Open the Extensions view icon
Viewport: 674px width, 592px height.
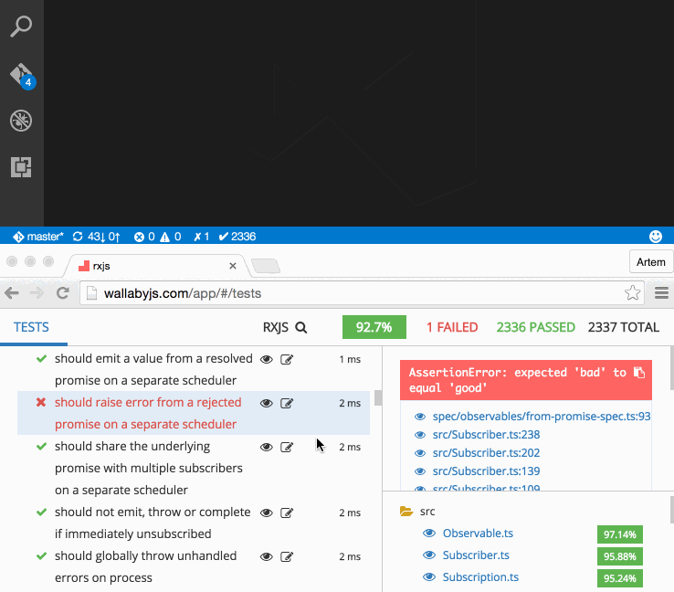click(x=21, y=167)
